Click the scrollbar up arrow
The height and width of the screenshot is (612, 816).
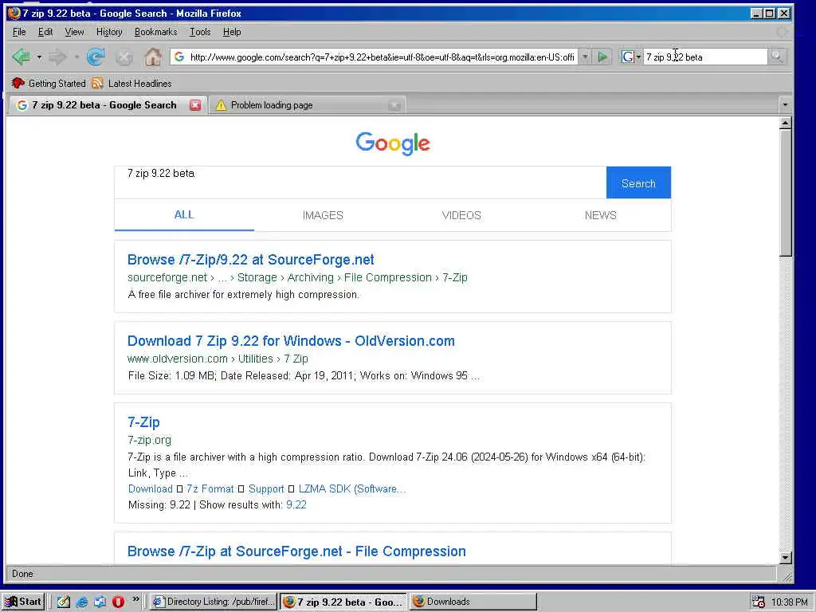click(785, 124)
